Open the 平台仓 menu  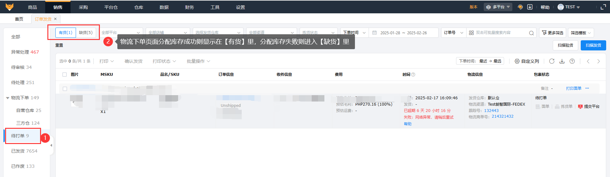111,7
